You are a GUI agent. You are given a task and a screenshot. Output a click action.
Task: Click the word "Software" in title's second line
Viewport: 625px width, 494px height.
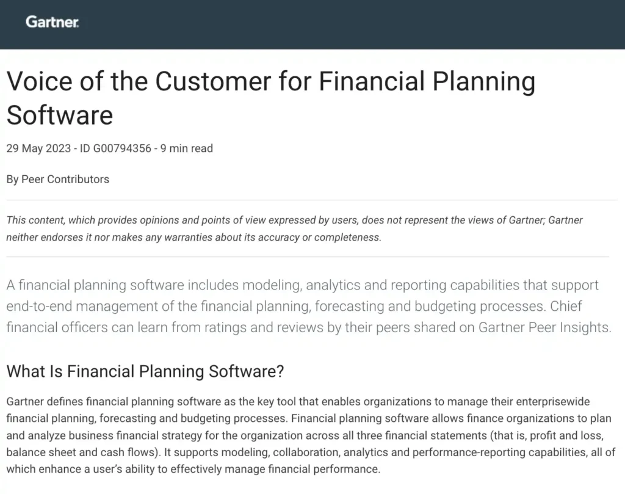(x=59, y=115)
